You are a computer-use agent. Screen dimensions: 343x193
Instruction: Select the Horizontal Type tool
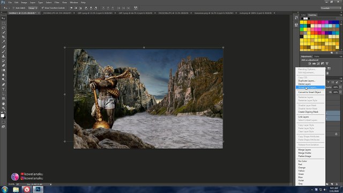(3, 90)
